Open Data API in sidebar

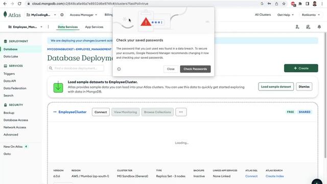pos(10,81)
